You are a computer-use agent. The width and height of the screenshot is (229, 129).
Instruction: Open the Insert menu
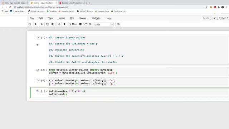(x=62, y=18)
